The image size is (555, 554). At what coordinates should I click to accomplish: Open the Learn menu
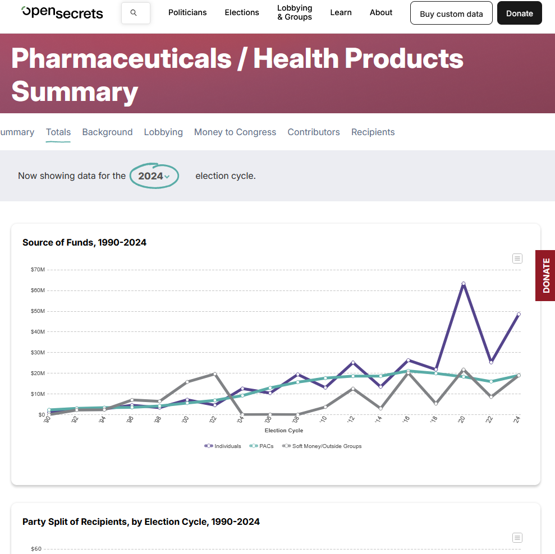point(341,13)
